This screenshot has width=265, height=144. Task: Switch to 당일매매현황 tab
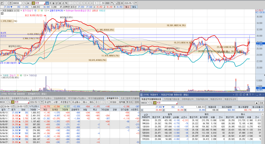(x=60, y=98)
